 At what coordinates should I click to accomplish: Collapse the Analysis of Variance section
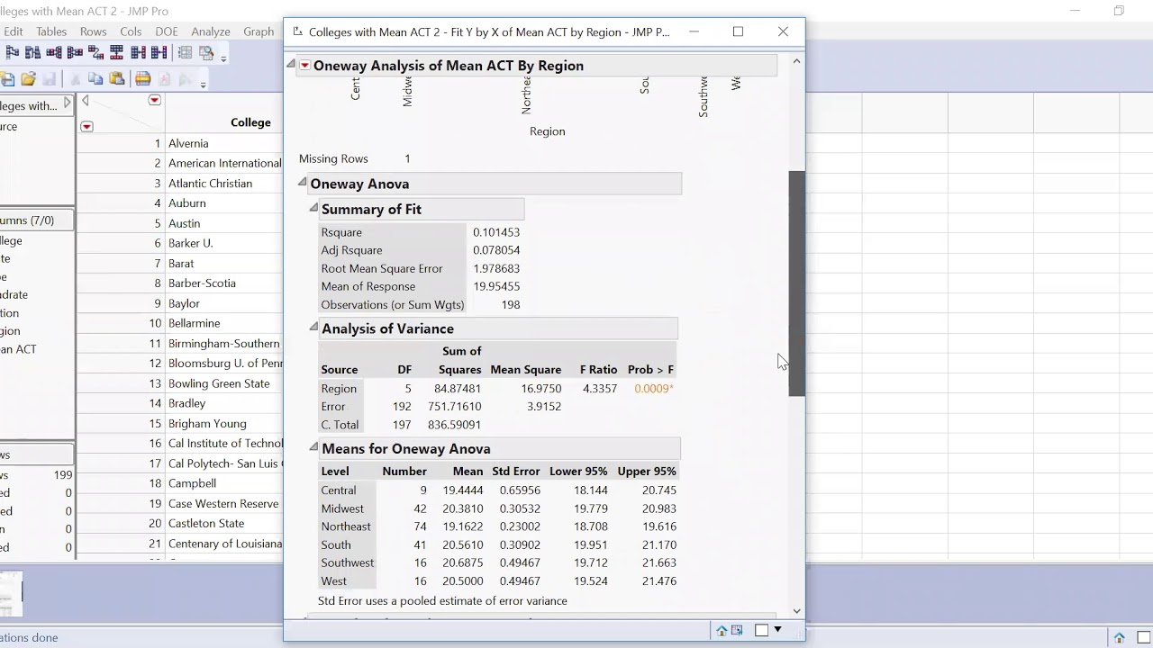[x=313, y=327]
